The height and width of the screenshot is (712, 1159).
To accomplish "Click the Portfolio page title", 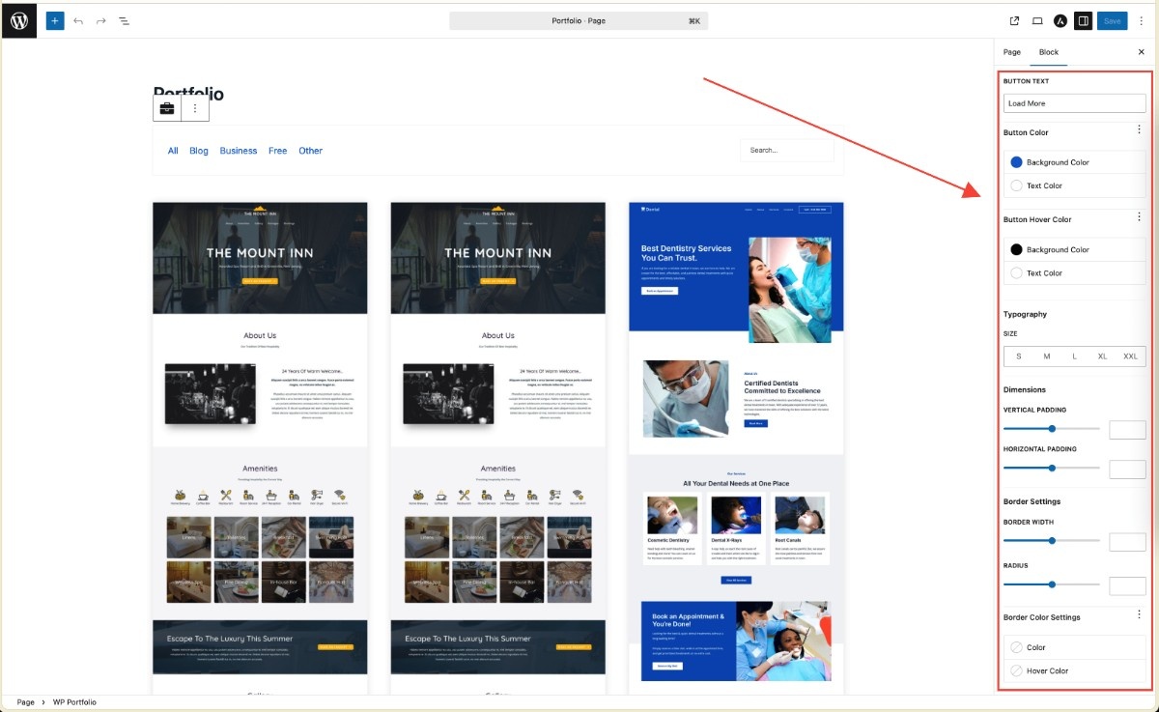I will point(188,94).
